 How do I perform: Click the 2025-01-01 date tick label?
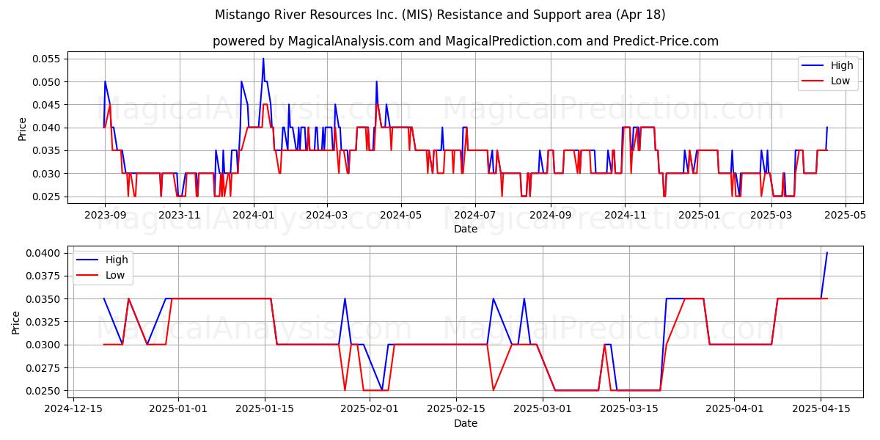(177, 409)
